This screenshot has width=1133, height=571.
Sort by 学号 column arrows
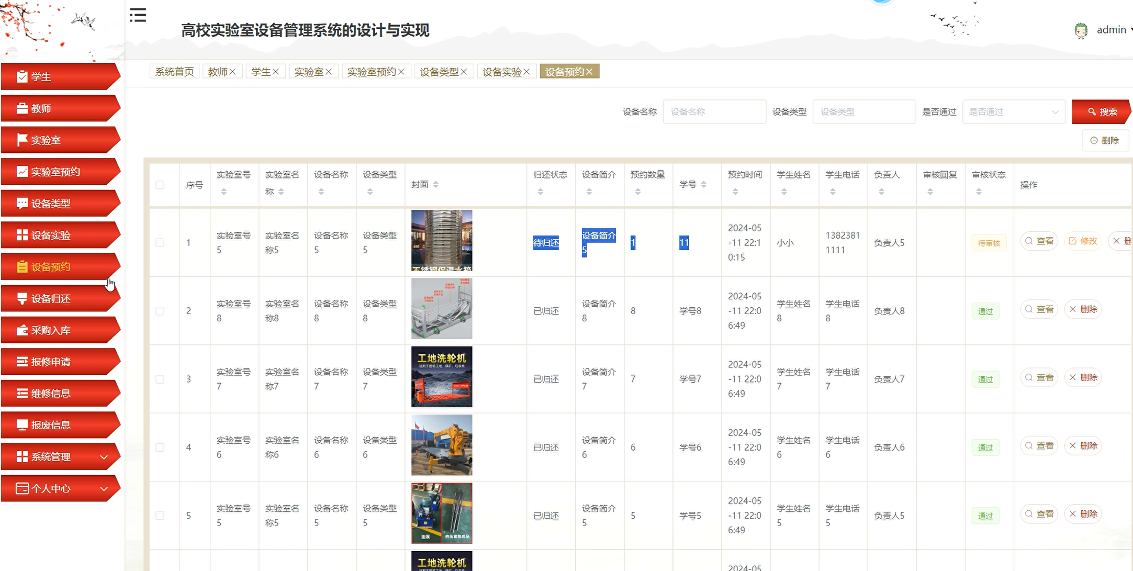coord(704,184)
